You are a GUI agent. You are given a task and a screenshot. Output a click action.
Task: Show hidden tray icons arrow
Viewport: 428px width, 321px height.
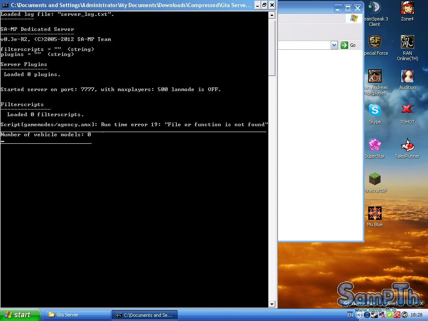click(x=359, y=315)
